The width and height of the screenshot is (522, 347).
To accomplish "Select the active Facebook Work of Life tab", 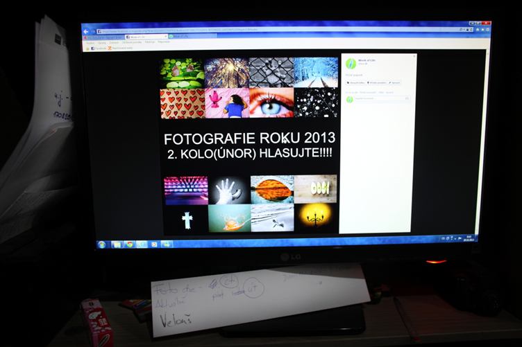I will click(146, 37).
